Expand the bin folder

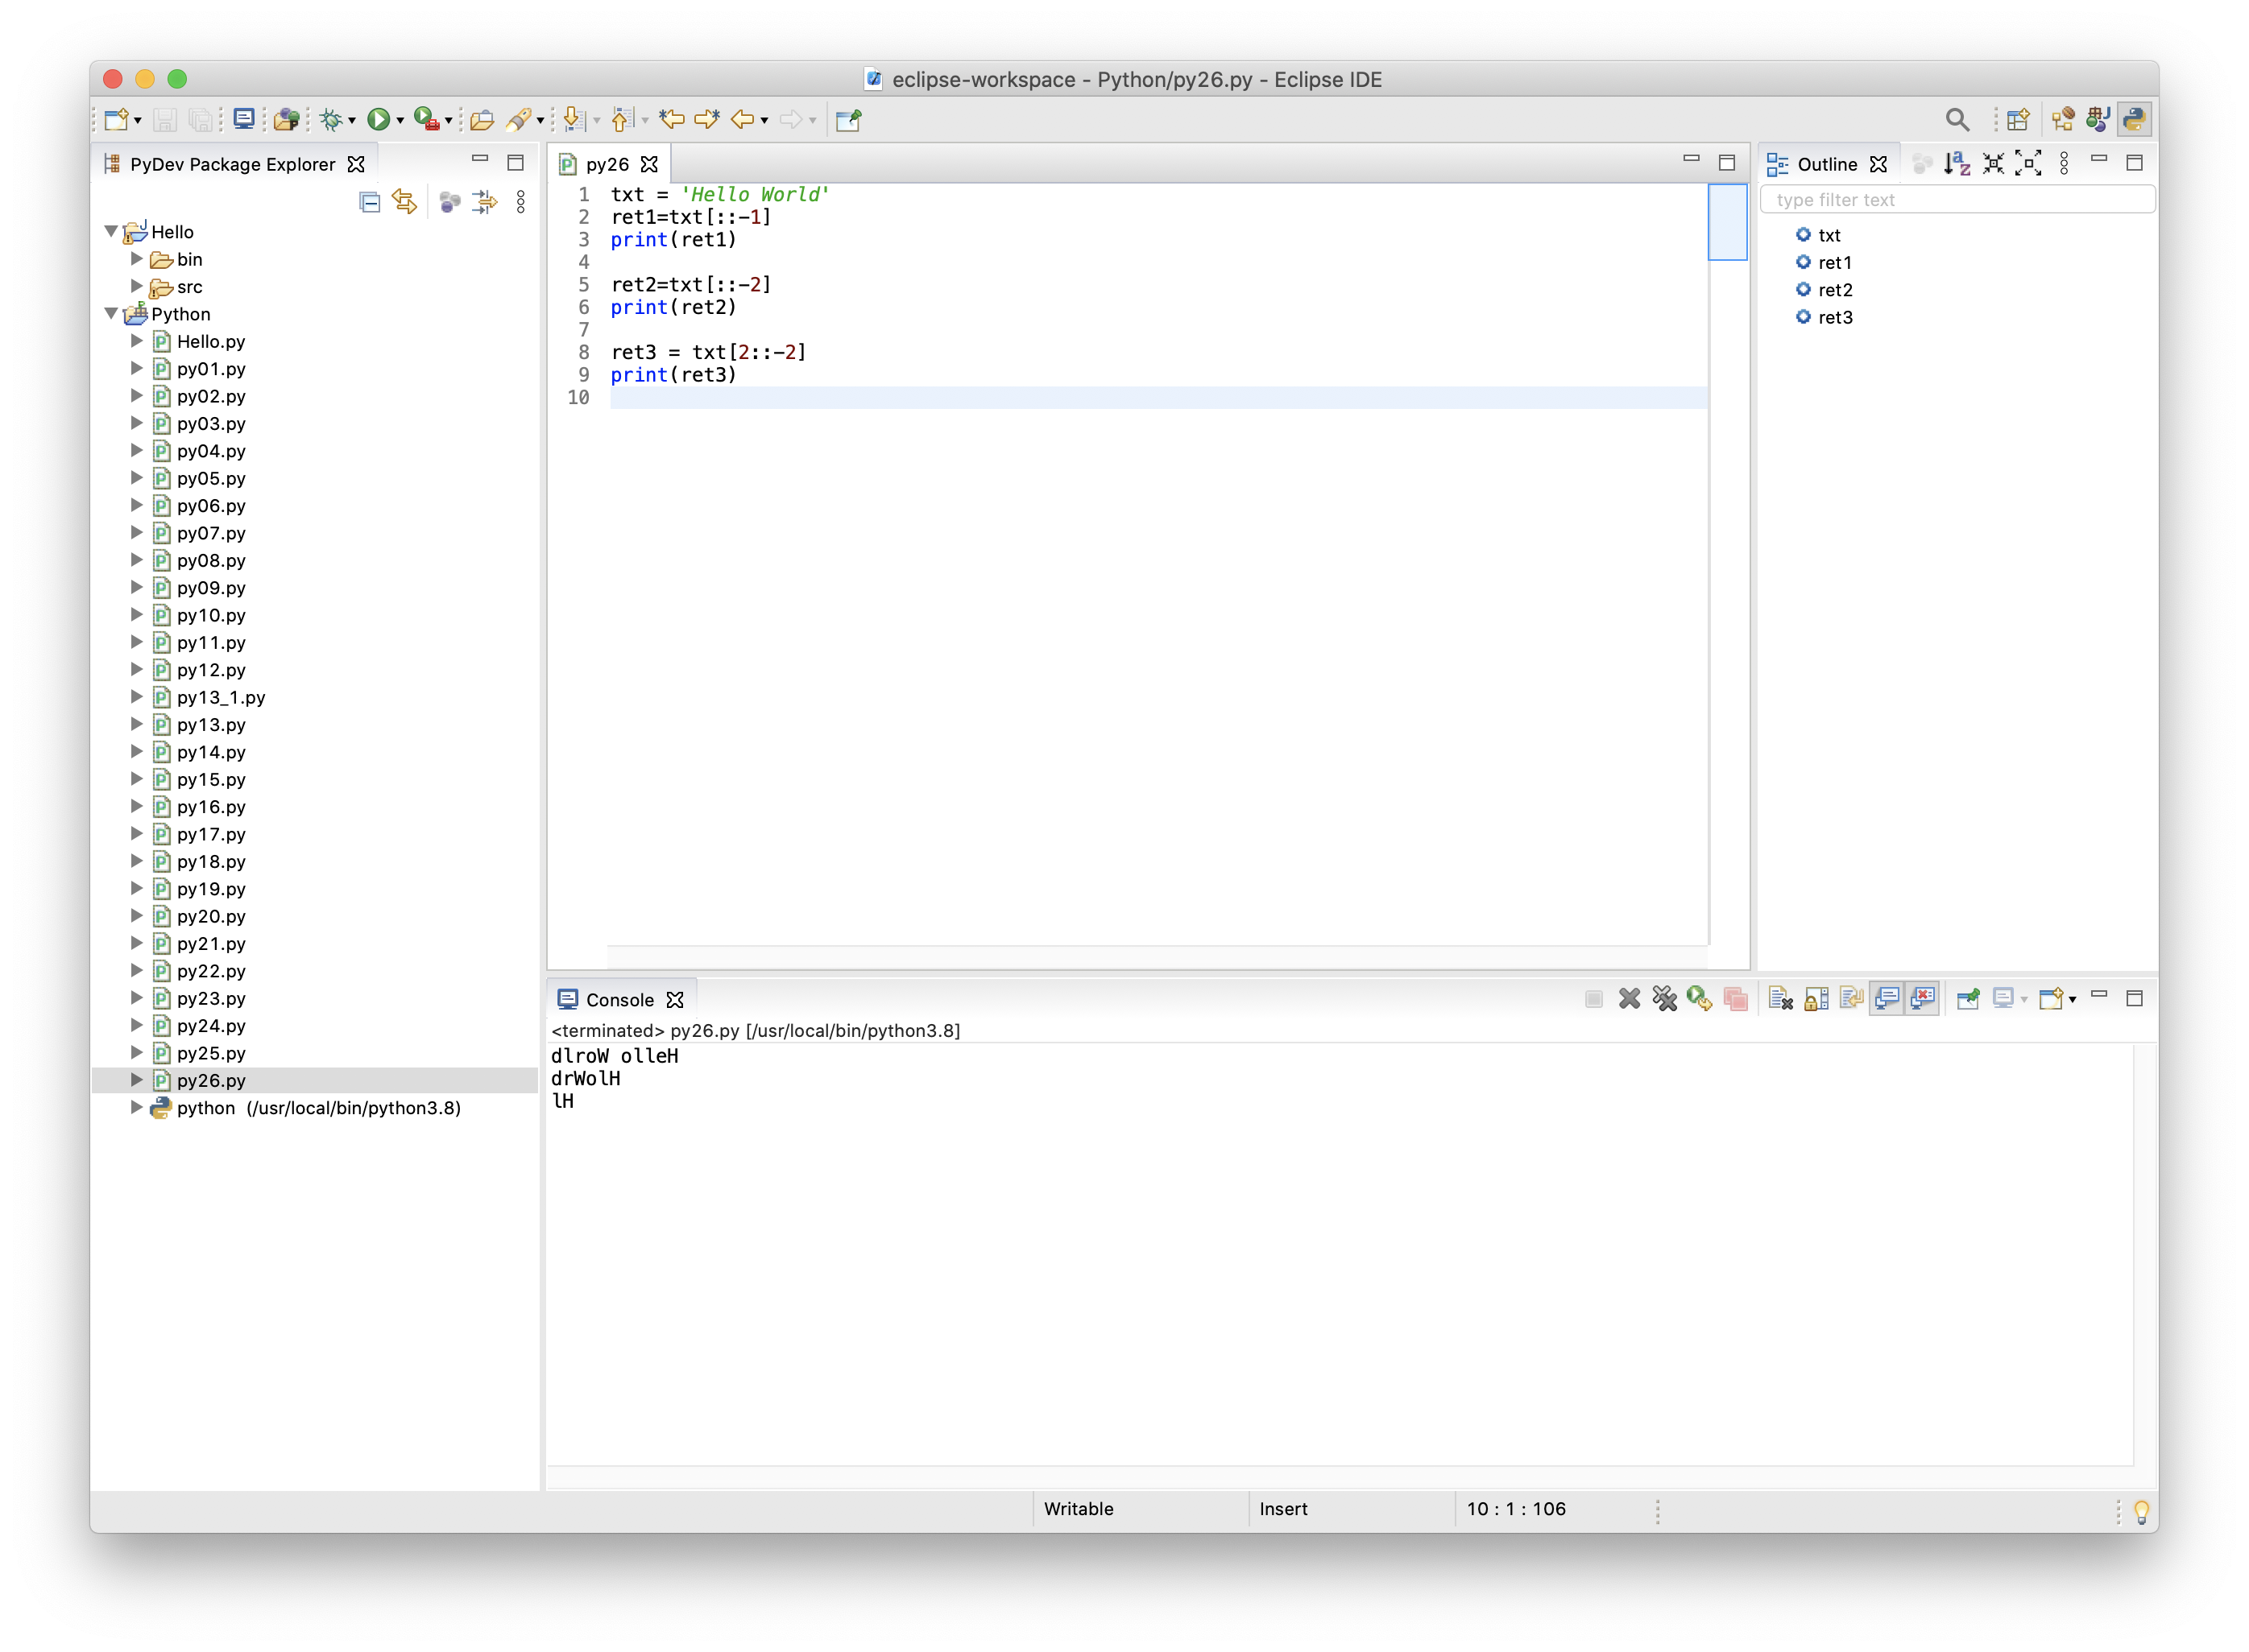137,258
